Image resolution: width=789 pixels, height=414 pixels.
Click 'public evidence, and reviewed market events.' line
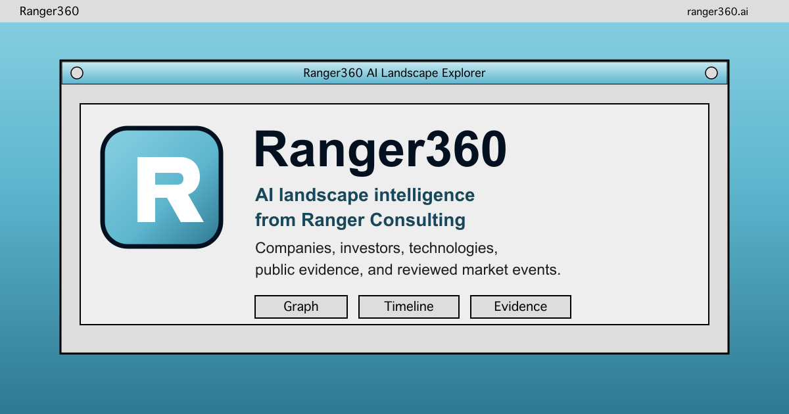coord(408,270)
